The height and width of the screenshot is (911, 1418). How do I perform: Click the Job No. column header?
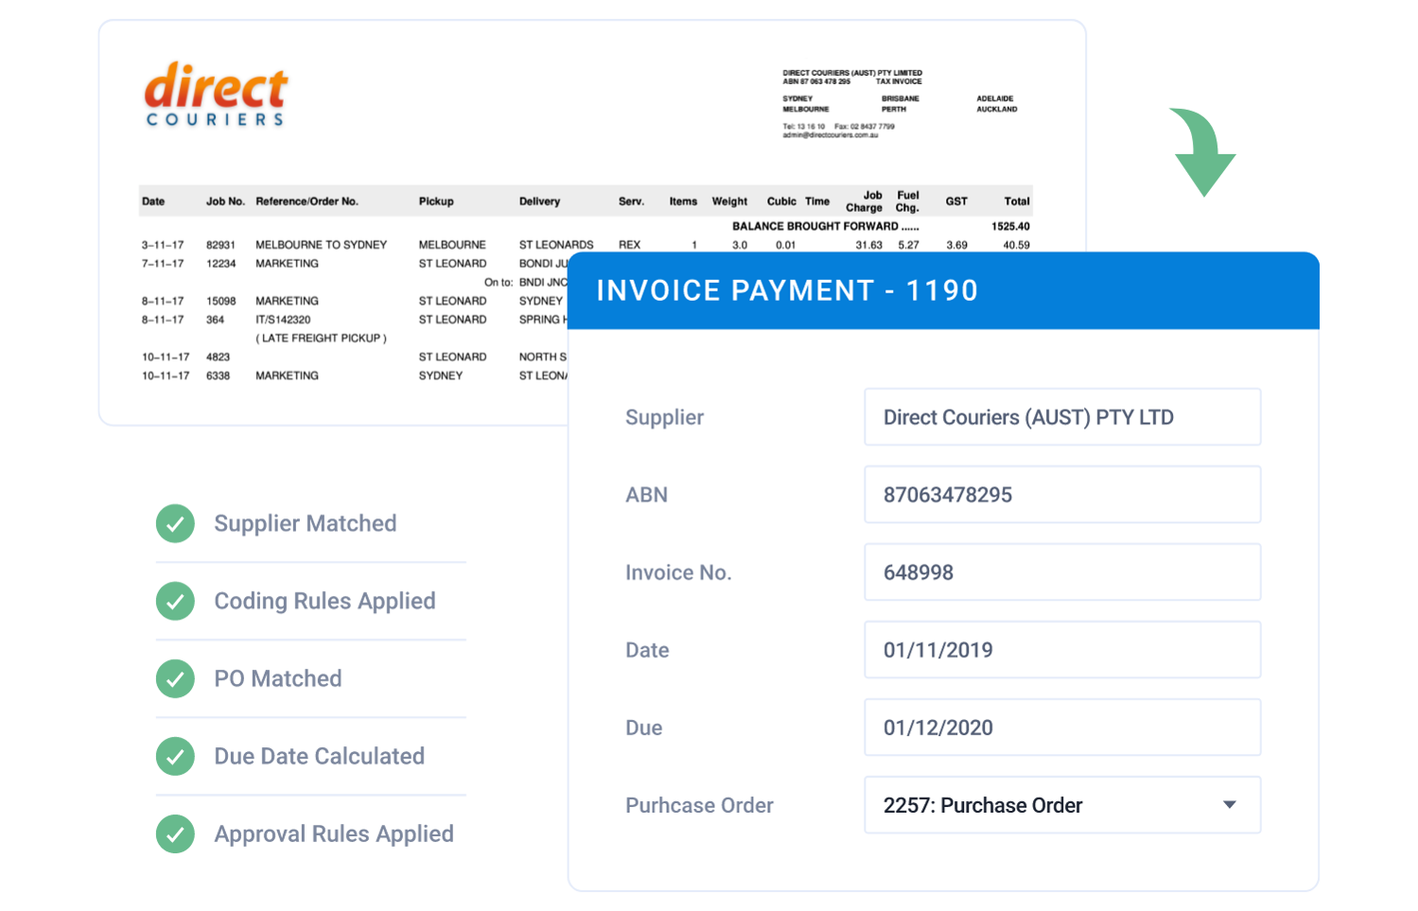click(x=225, y=201)
